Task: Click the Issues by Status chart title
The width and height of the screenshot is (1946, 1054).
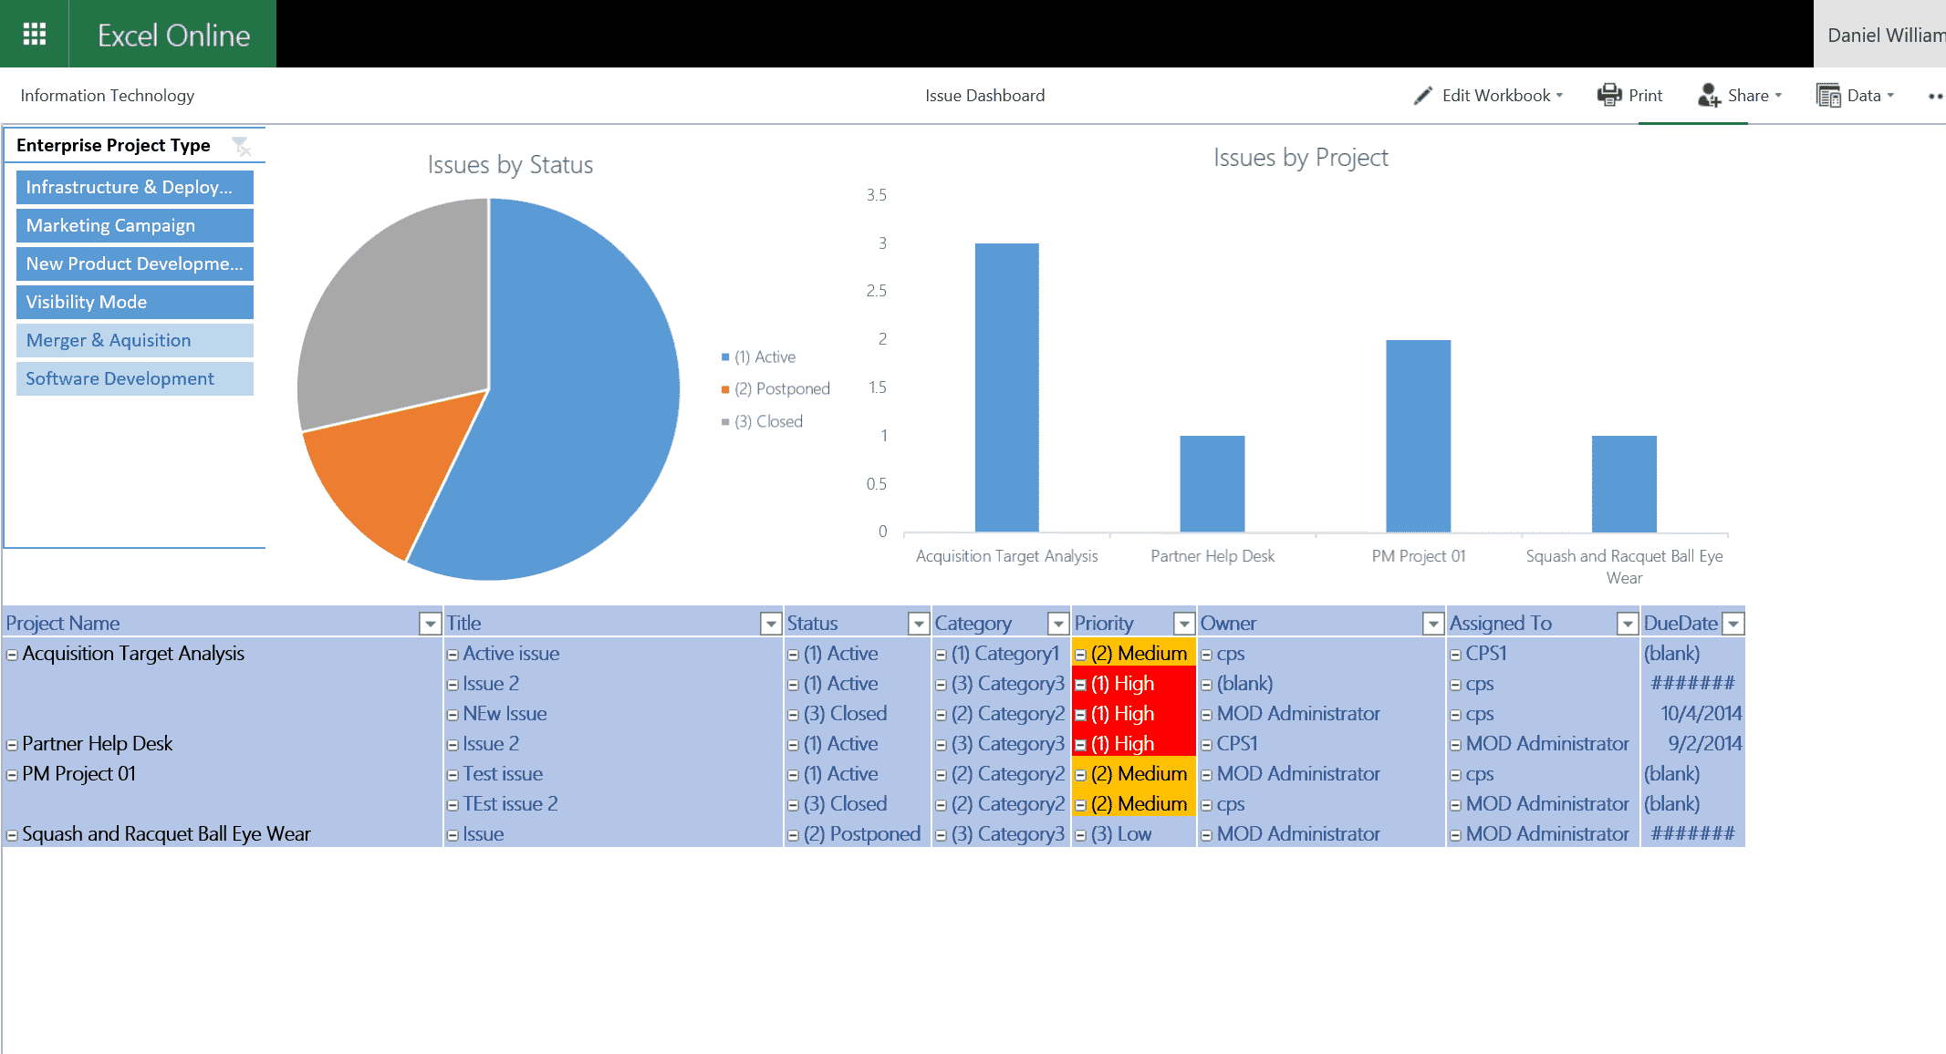Action: [x=510, y=165]
